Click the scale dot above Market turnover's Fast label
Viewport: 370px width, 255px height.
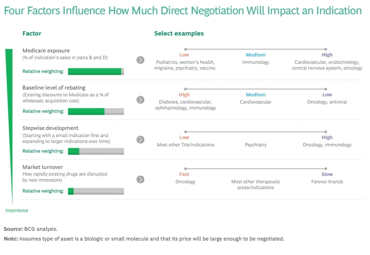[x=185, y=169]
